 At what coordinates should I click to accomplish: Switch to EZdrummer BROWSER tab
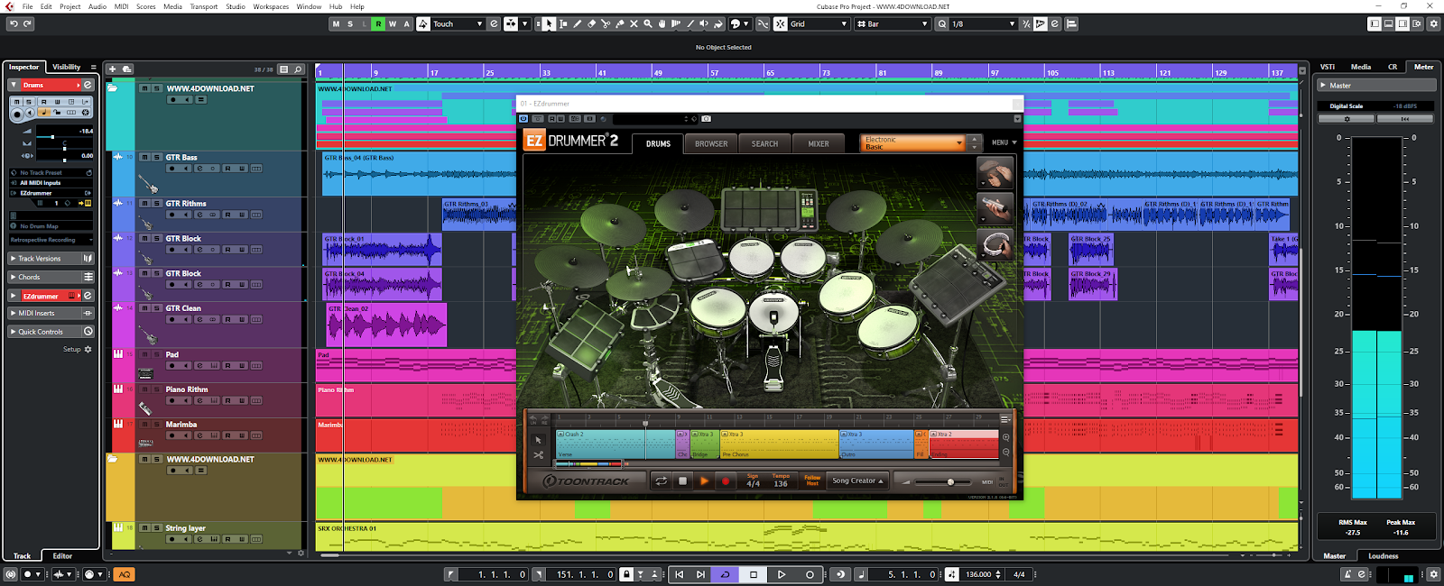pos(711,143)
